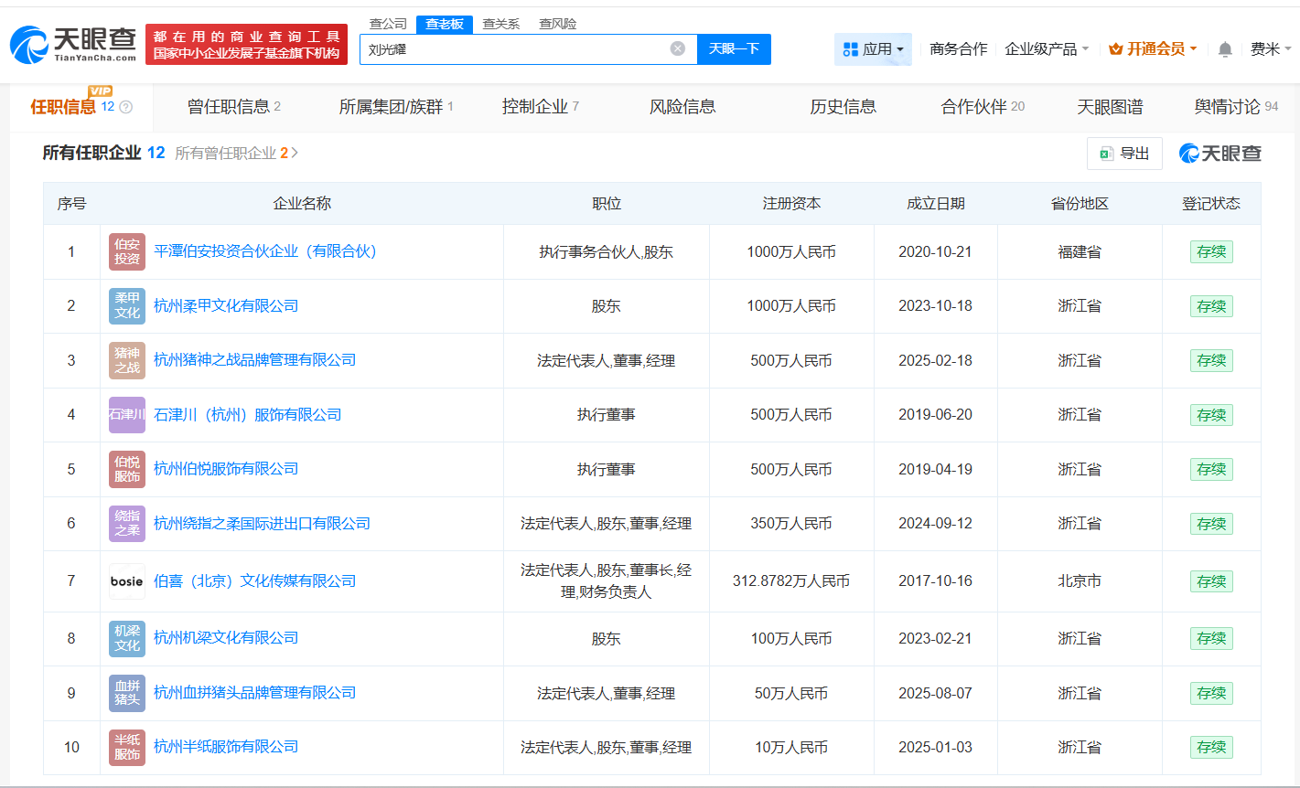
Task: Click the 伯安投资 company logo
Action: [126, 251]
